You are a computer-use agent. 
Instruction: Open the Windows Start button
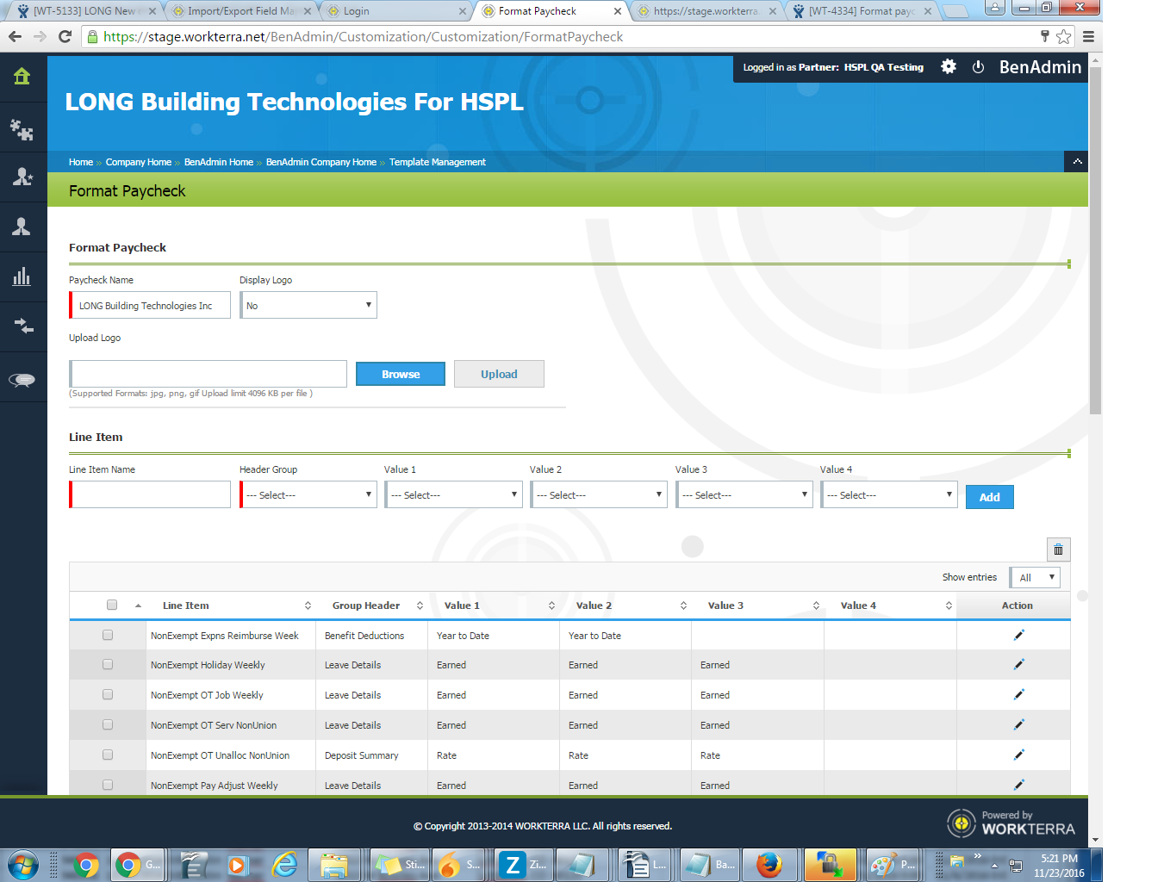(22, 864)
